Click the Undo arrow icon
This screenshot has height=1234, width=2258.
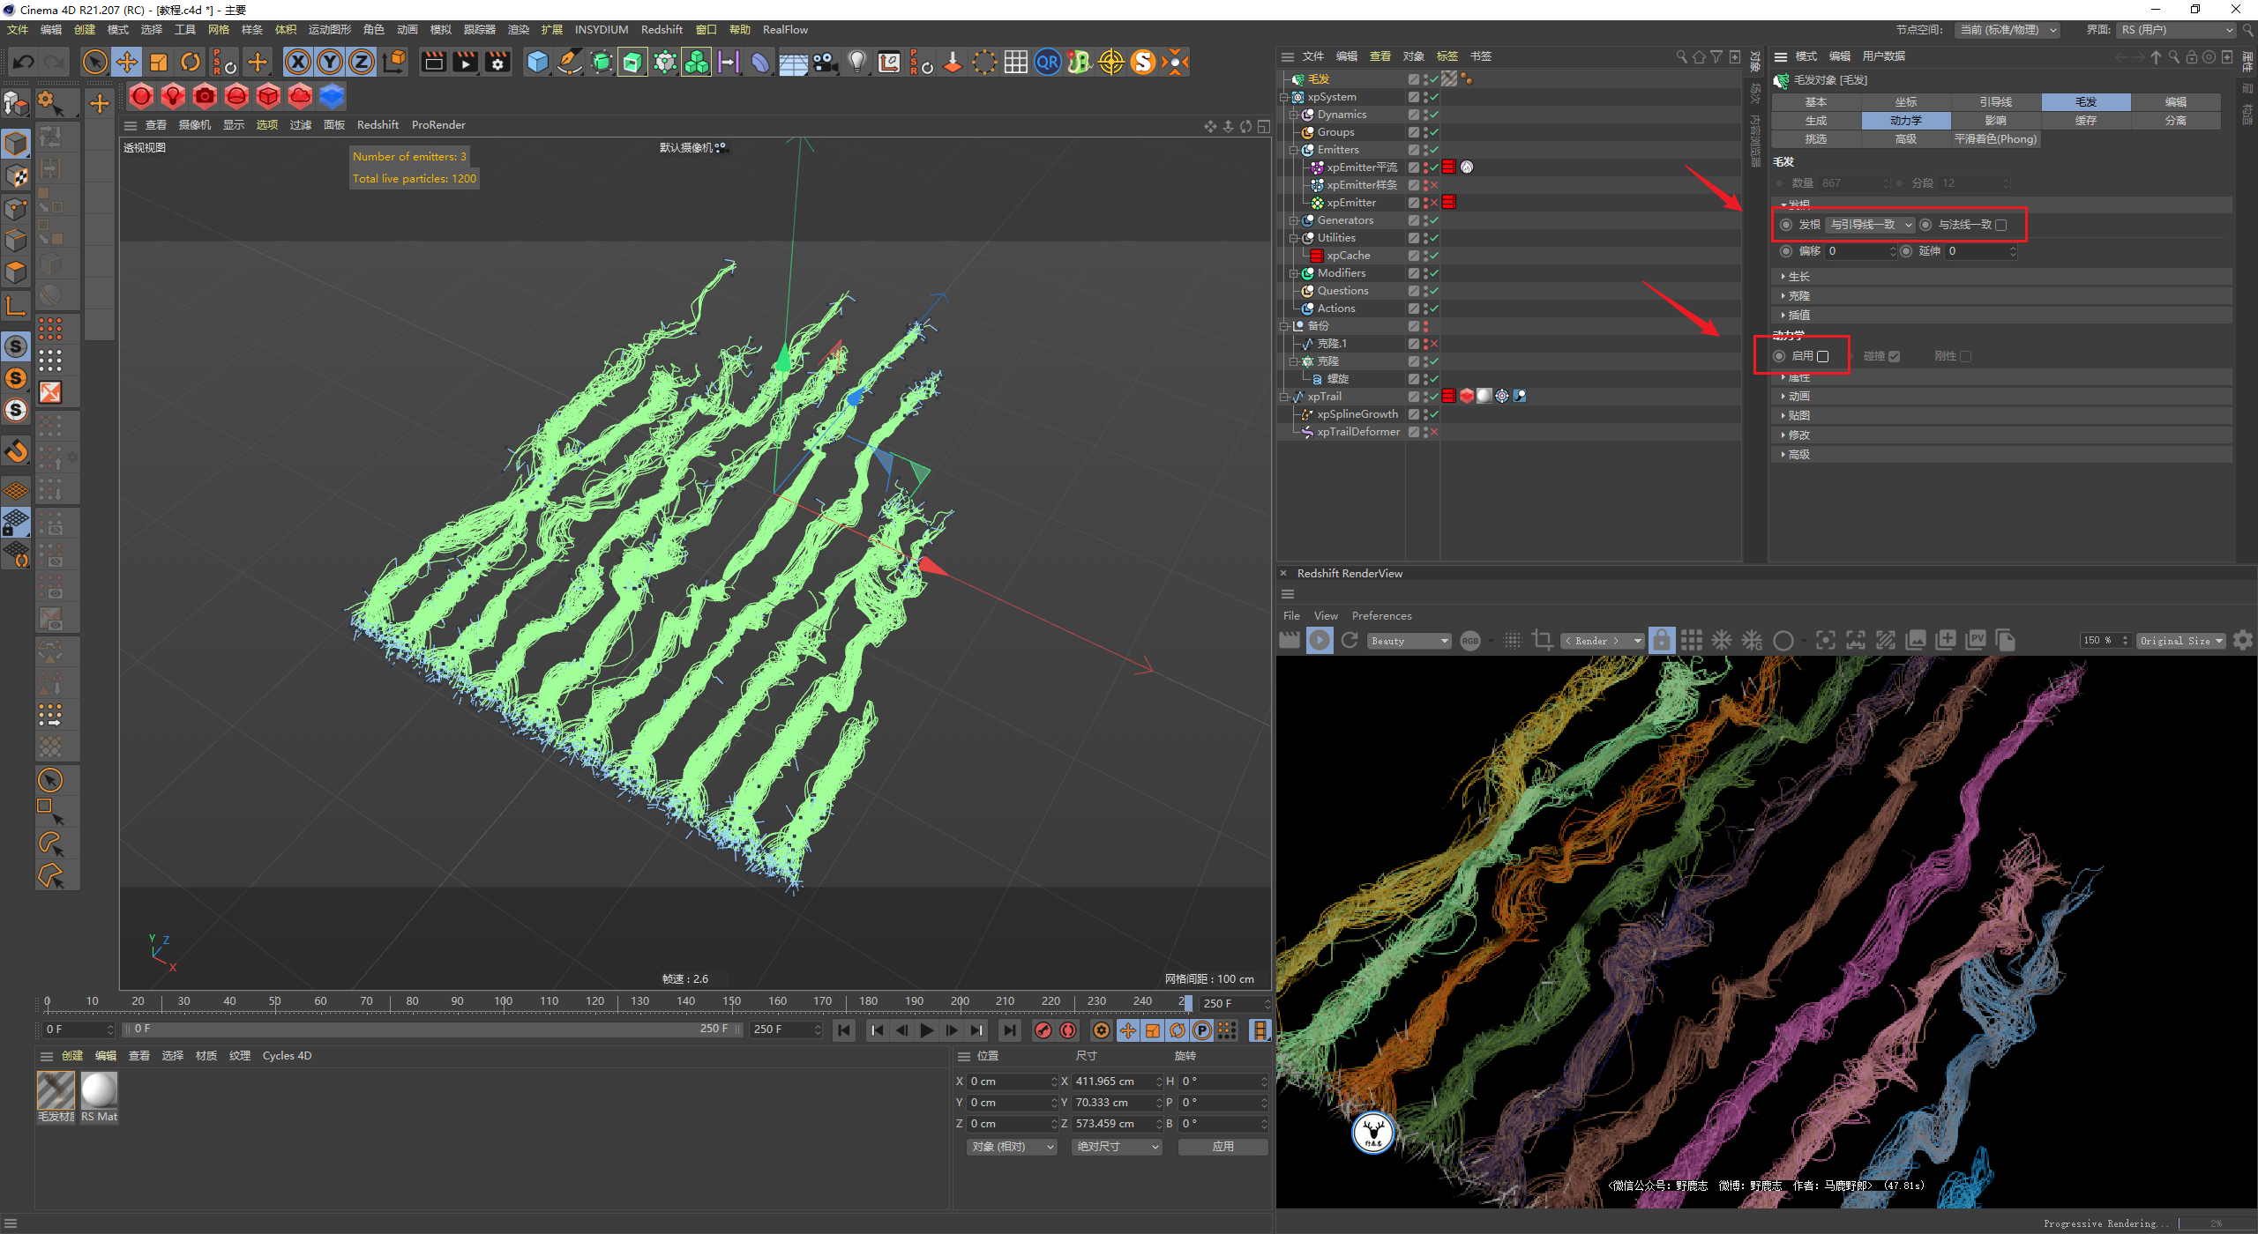pos(24,62)
